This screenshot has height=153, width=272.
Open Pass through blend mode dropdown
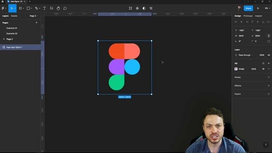(x=246, y=55)
